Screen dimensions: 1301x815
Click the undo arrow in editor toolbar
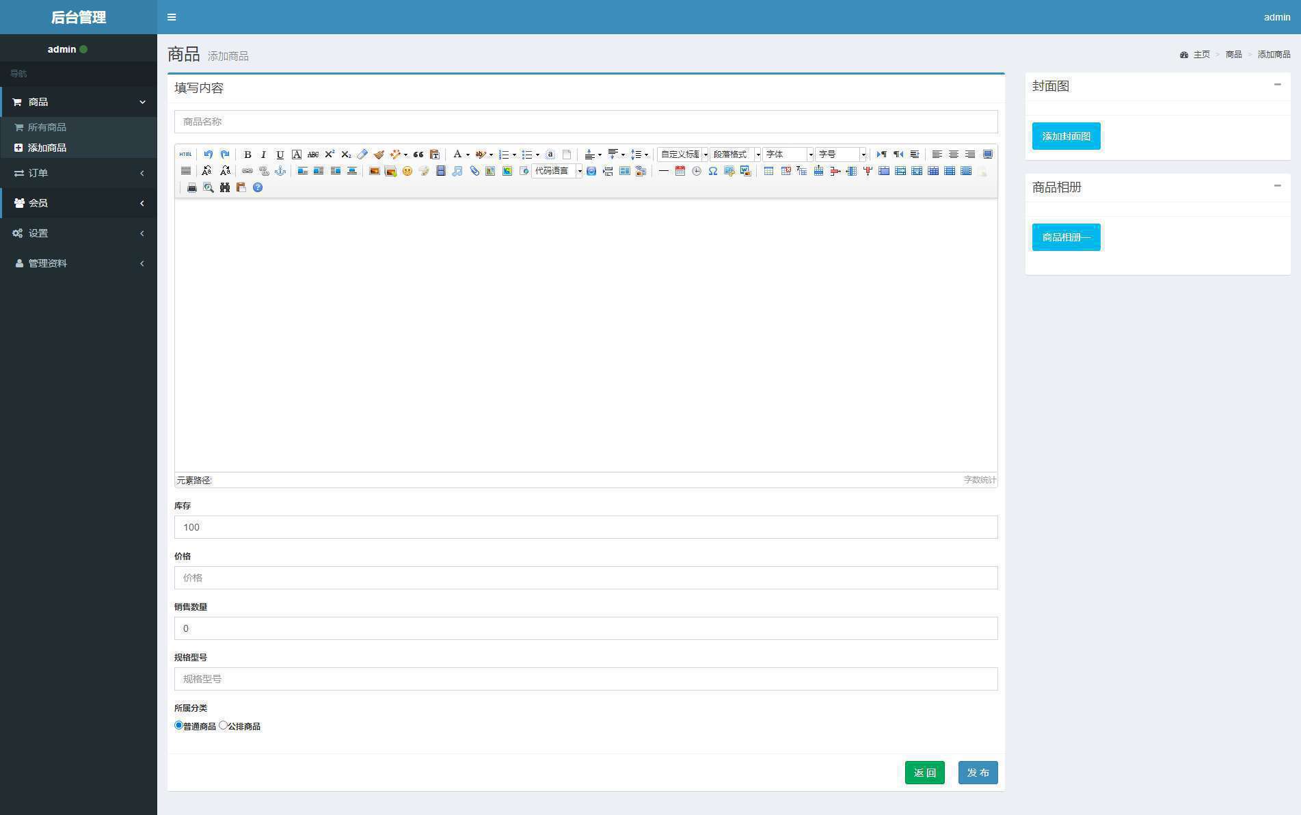(209, 155)
